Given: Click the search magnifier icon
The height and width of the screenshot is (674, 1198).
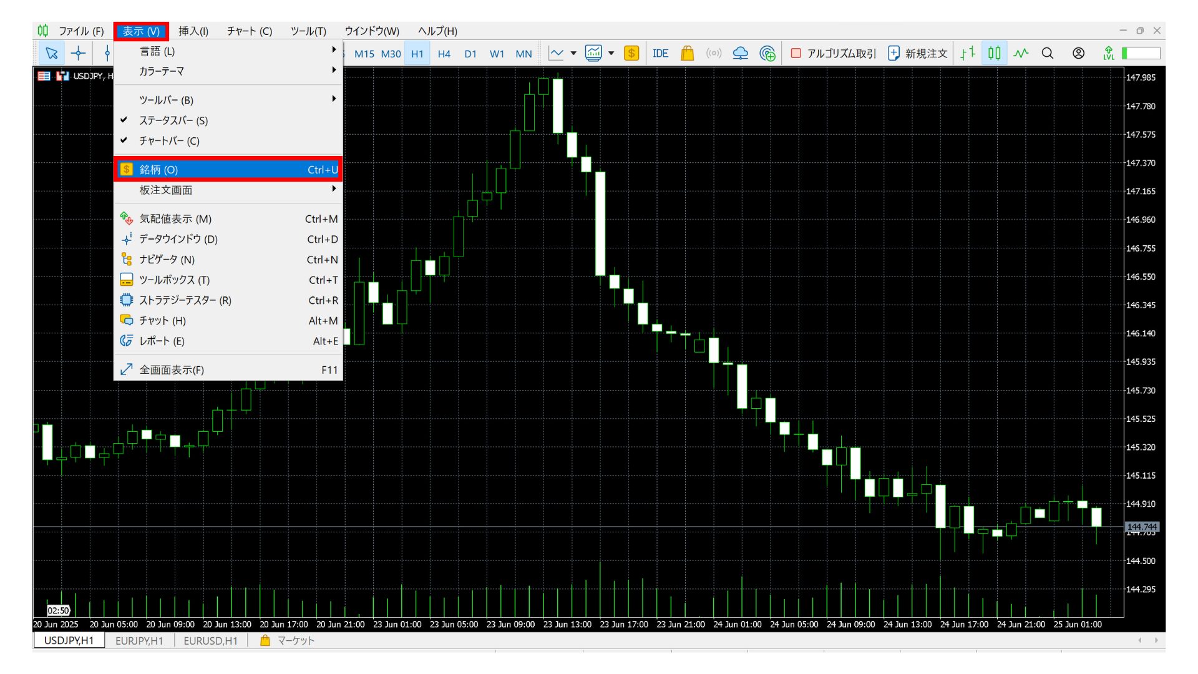Looking at the screenshot, I should pos(1048,53).
